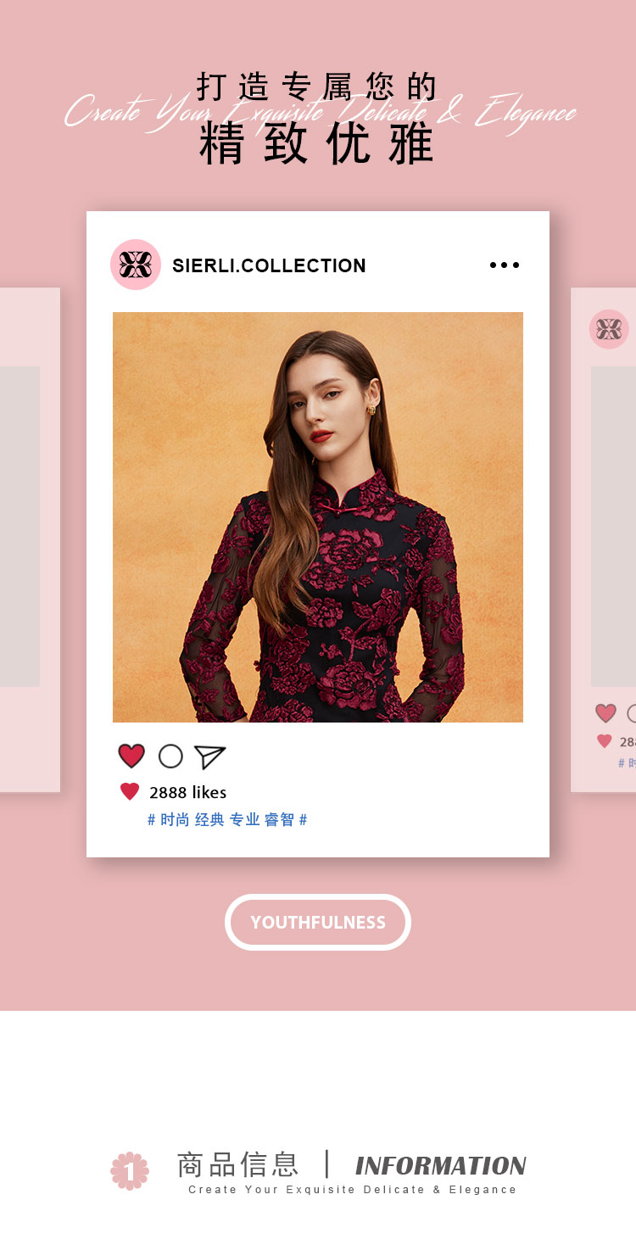Select the 商品信息 section heading
Viewport: 636px width, 1239px height.
click(238, 1164)
